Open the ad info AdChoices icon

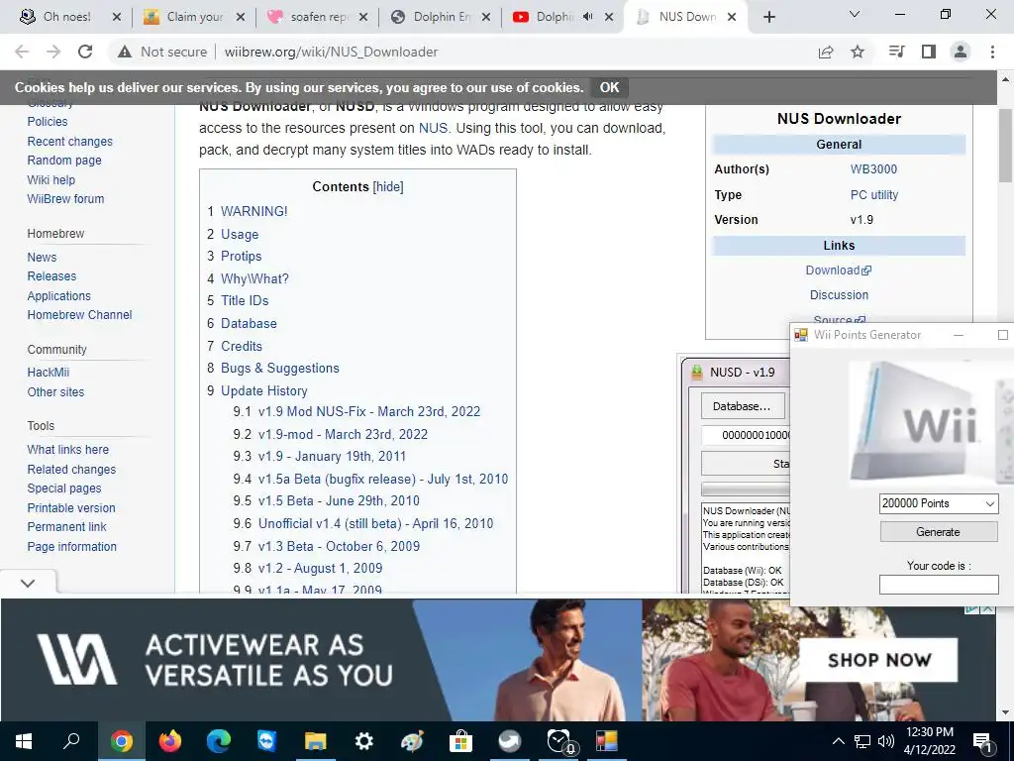pyautogui.click(x=972, y=608)
